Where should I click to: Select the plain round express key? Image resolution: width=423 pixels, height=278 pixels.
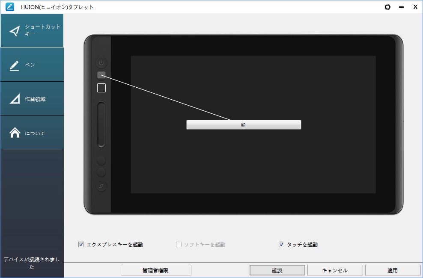click(x=101, y=161)
